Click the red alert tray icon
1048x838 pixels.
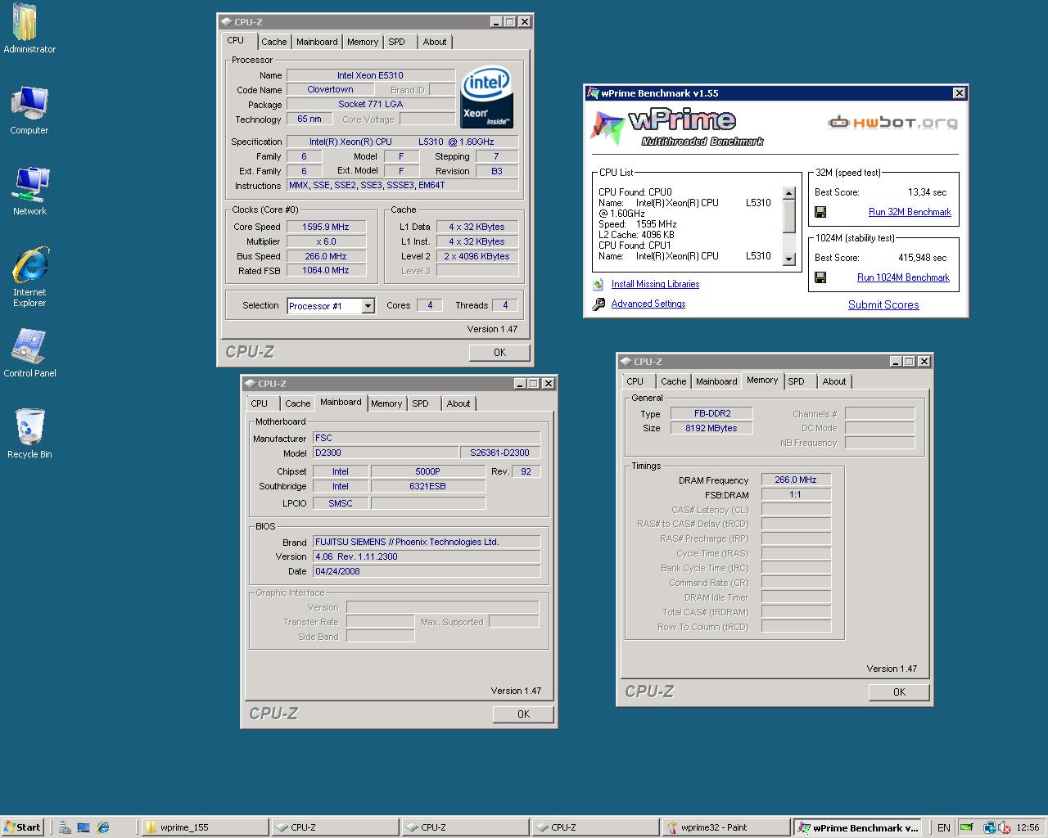(x=1004, y=827)
